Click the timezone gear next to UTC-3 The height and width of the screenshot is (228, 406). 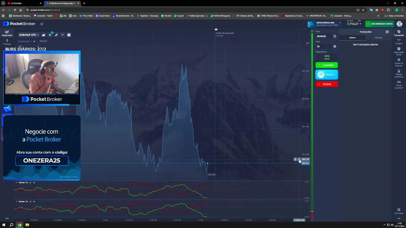(x=34, y=41)
